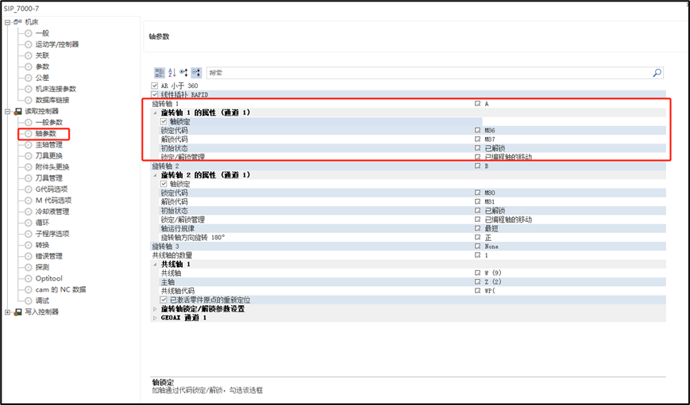
Task: Open cam 的 NC 数据 in tree
Action: [x=60, y=289]
